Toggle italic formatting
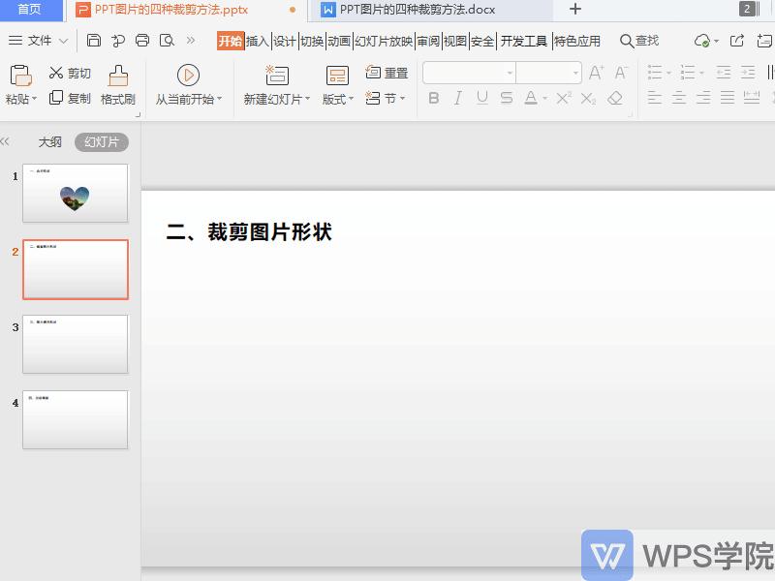 [x=457, y=97]
